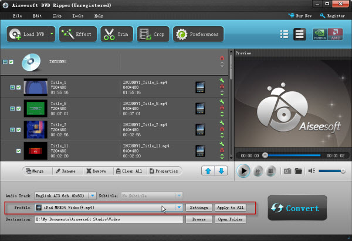The height and width of the screenshot is (241, 352).
Task: Click wrench settings icon for Title_8
Action: pos(222,102)
